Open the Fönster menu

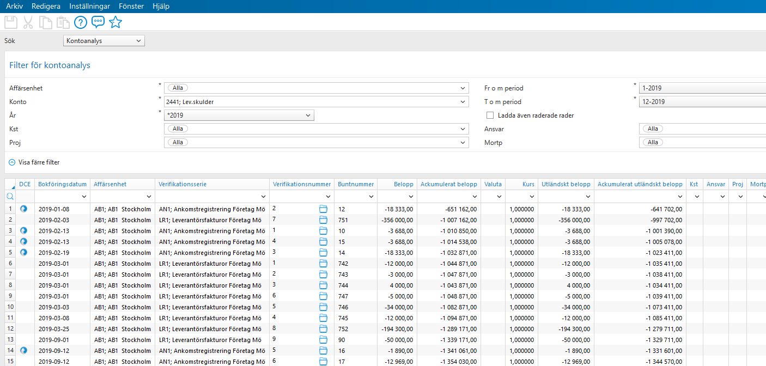pyautogui.click(x=131, y=7)
